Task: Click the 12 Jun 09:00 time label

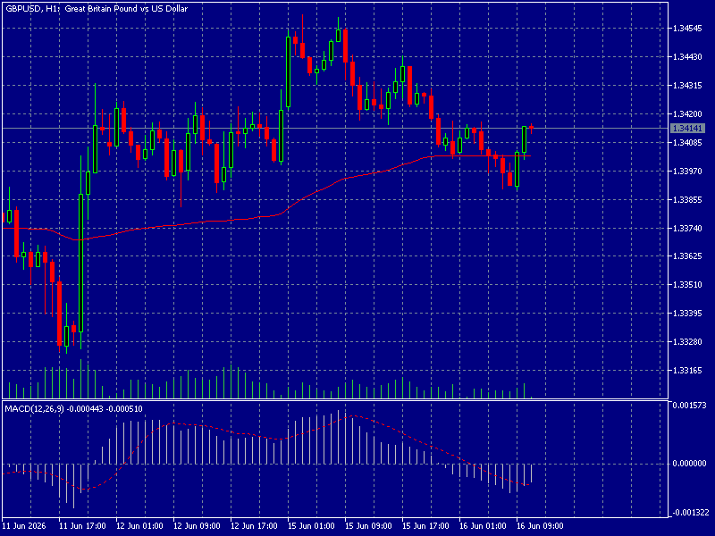Action: [x=197, y=526]
